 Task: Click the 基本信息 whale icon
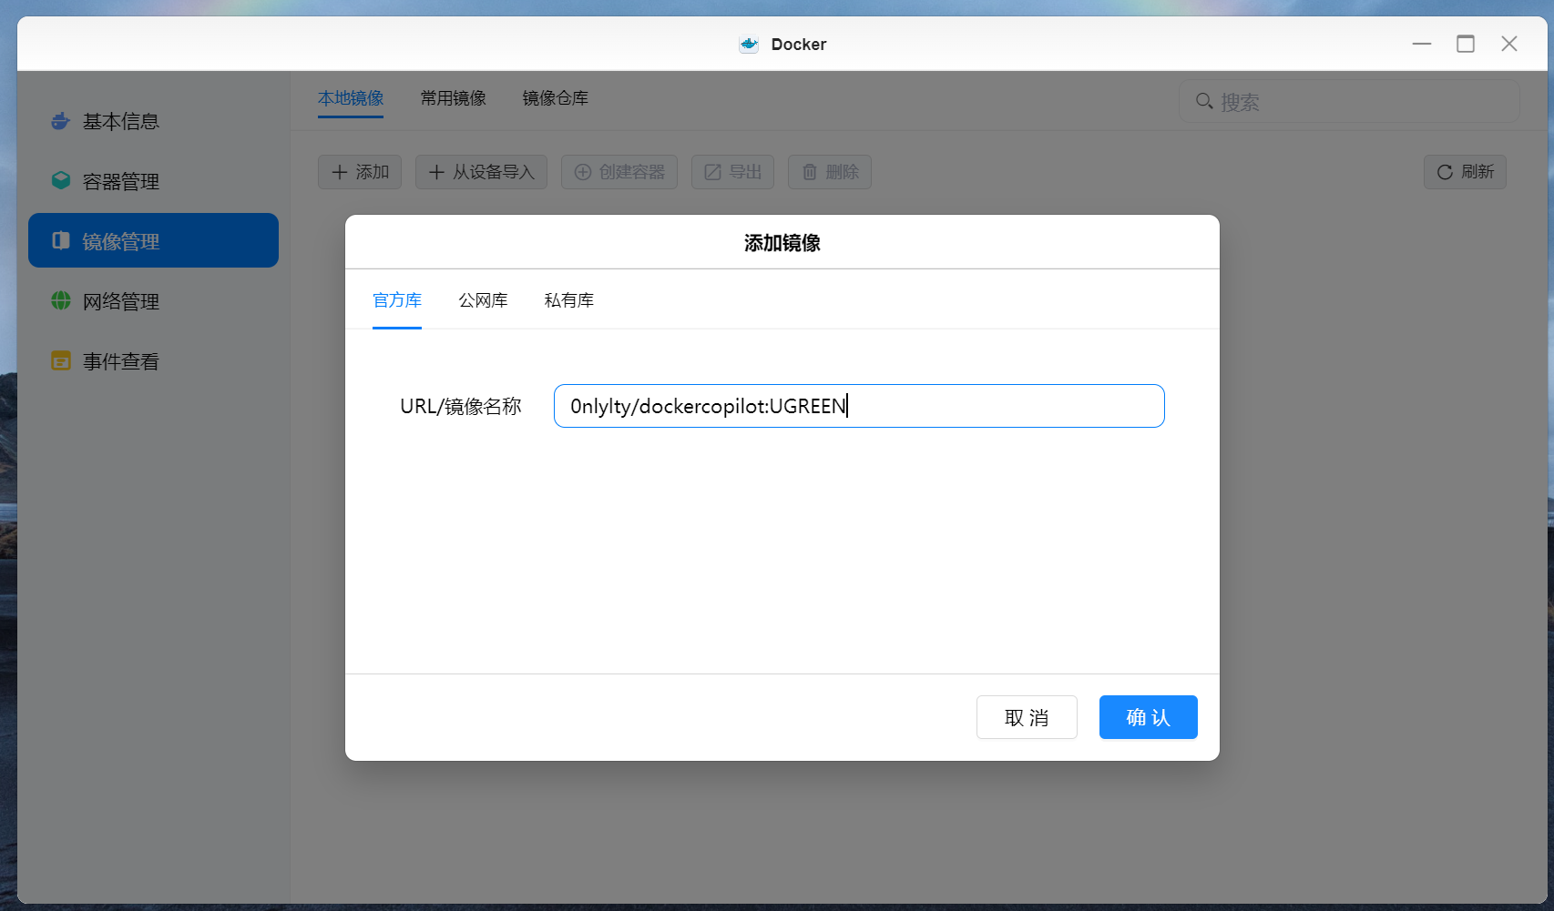point(61,121)
